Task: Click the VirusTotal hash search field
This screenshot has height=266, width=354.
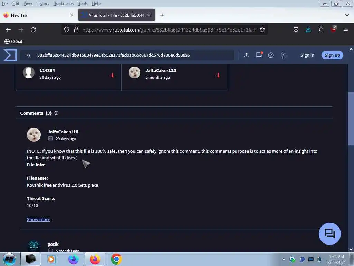Action: click(127, 55)
